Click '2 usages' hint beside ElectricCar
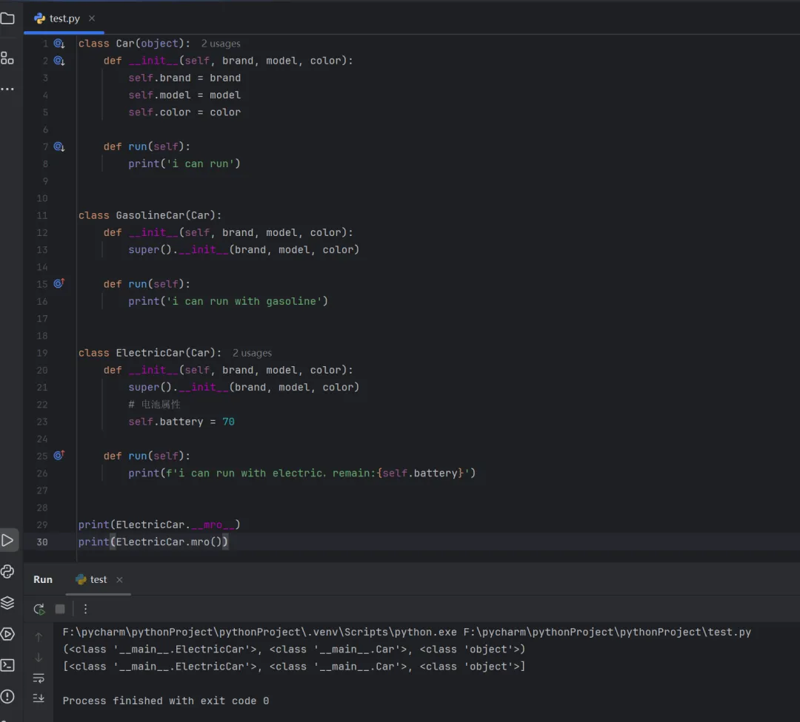 click(252, 353)
